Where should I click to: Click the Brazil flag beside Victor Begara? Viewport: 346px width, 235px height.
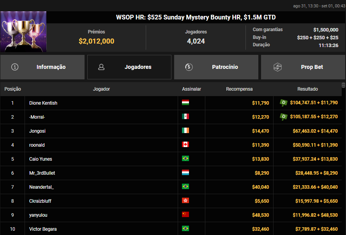pyautogui.click(x=185, y=229)
